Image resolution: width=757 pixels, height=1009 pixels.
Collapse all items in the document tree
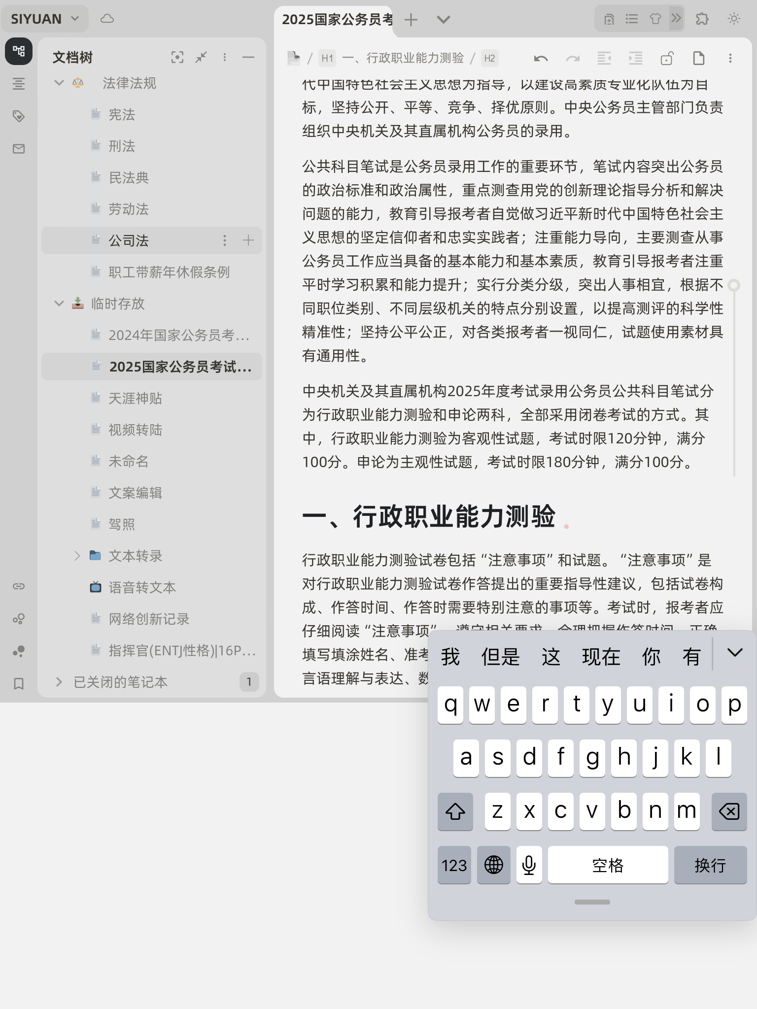coord(201,57)
